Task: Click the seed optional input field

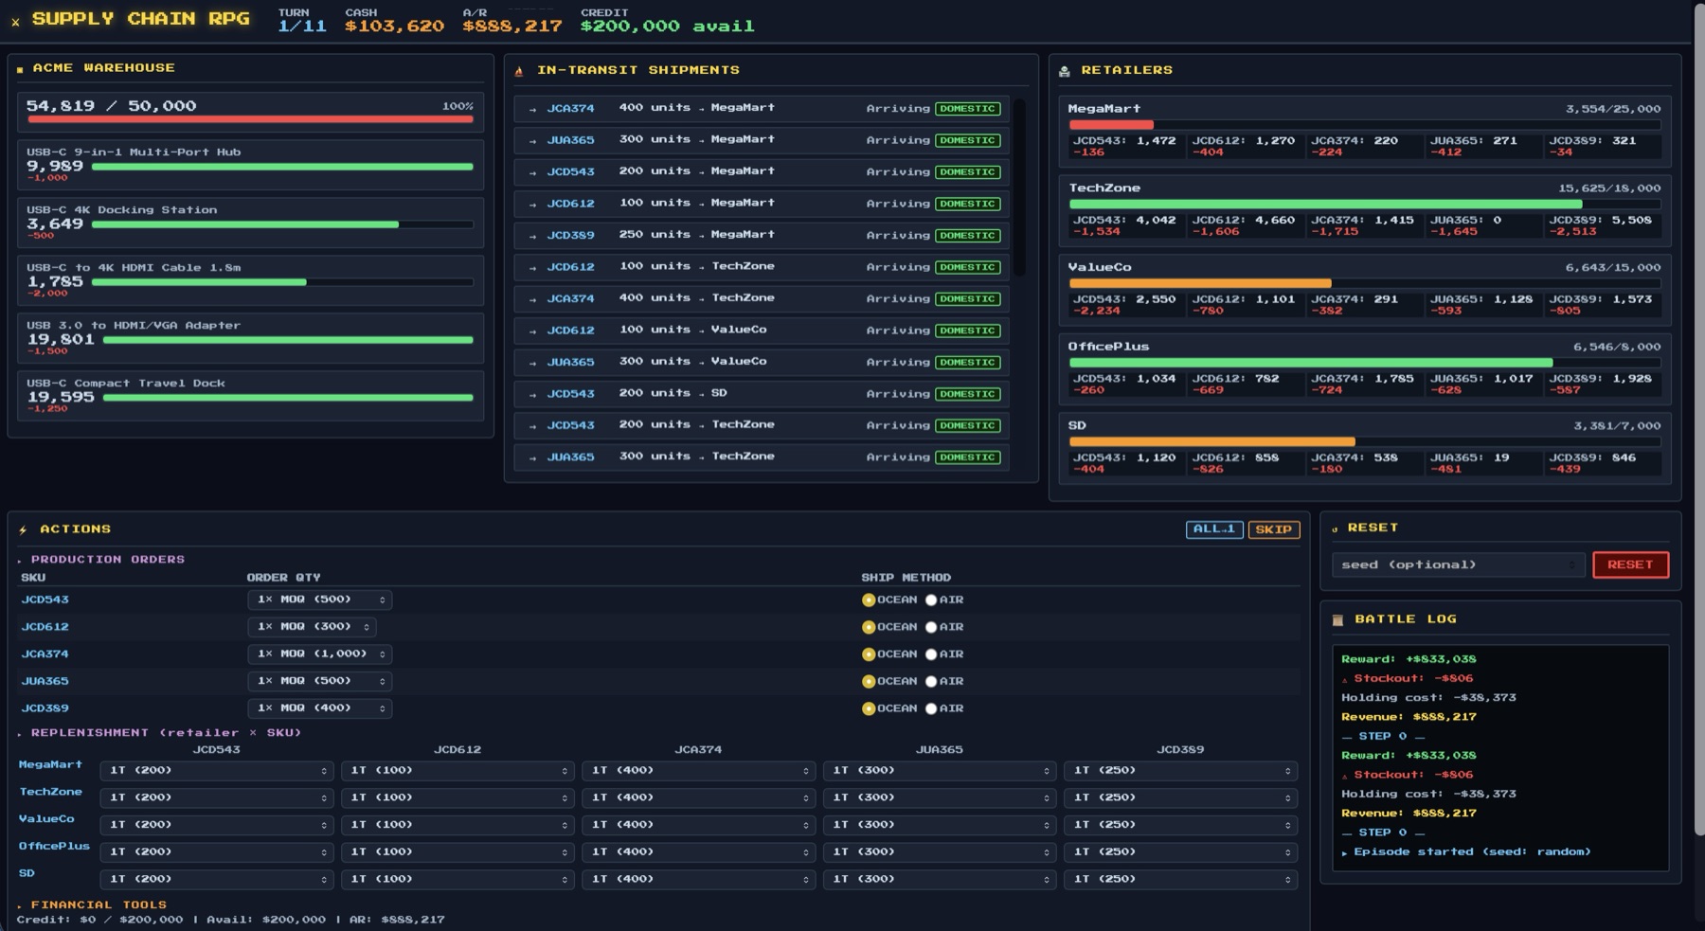Action: tap(1458, 565)
